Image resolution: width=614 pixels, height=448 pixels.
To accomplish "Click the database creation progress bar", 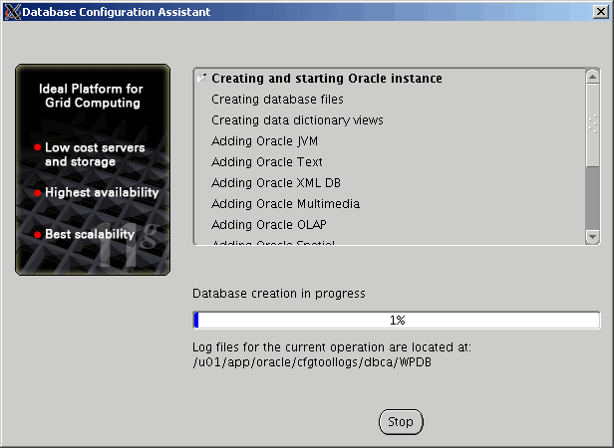I will pos(396,320).
